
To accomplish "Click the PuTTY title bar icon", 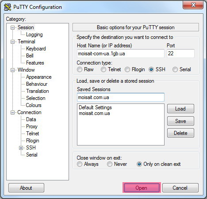I will pos(8,7).
